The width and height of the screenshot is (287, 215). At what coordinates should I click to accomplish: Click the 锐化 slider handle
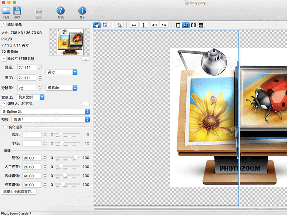76,157
